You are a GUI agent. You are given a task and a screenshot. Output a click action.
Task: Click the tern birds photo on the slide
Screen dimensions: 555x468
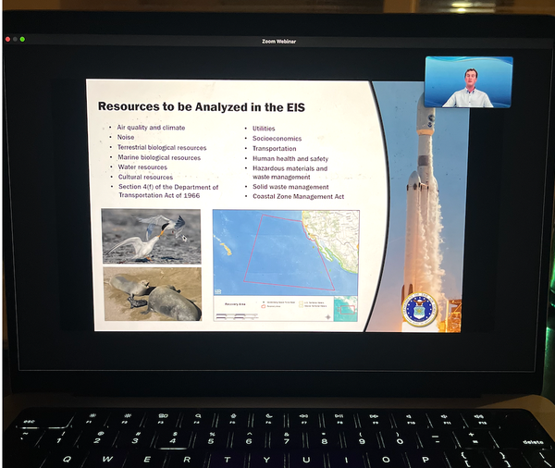pyautogui.click(x=152, y=236)
